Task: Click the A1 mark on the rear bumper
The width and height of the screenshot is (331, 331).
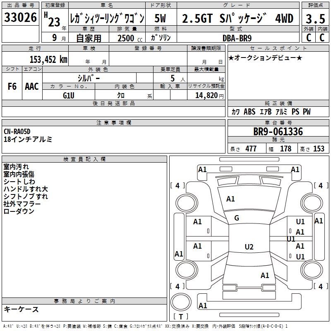Action: point(203,306)
